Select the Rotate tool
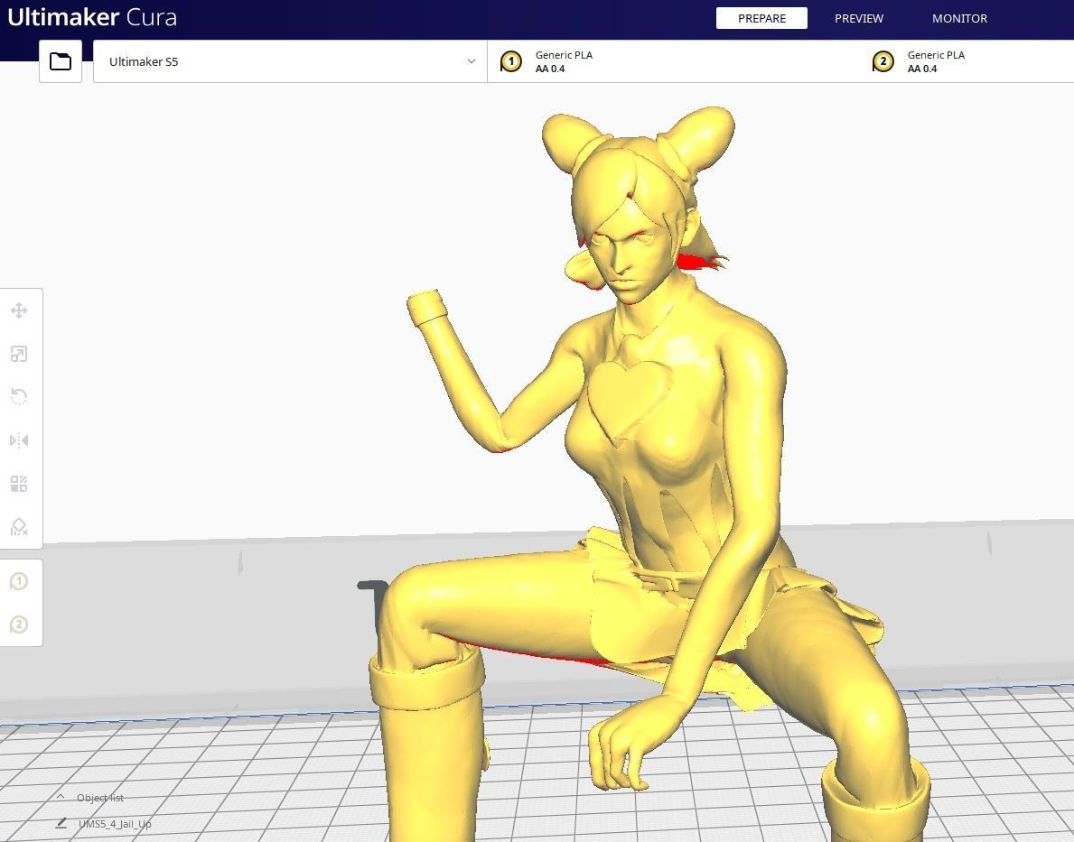 tap(19, 397)
